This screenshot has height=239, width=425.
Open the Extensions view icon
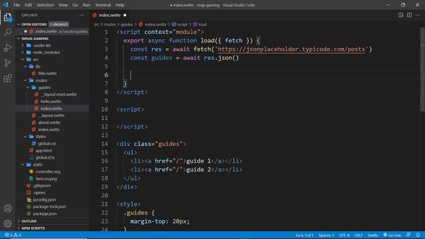click(7, 78)
